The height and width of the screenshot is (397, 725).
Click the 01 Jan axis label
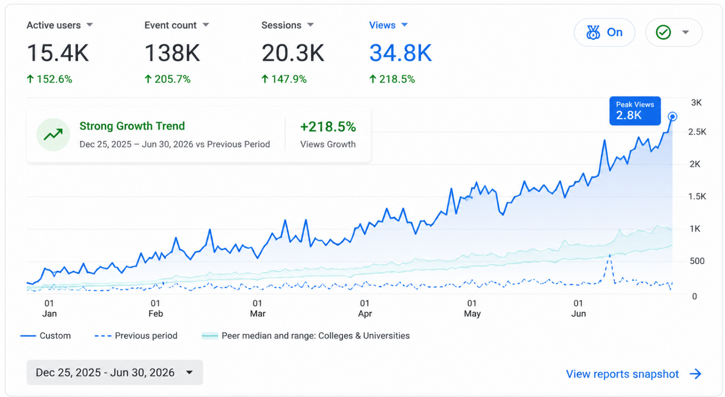point(49,308)
